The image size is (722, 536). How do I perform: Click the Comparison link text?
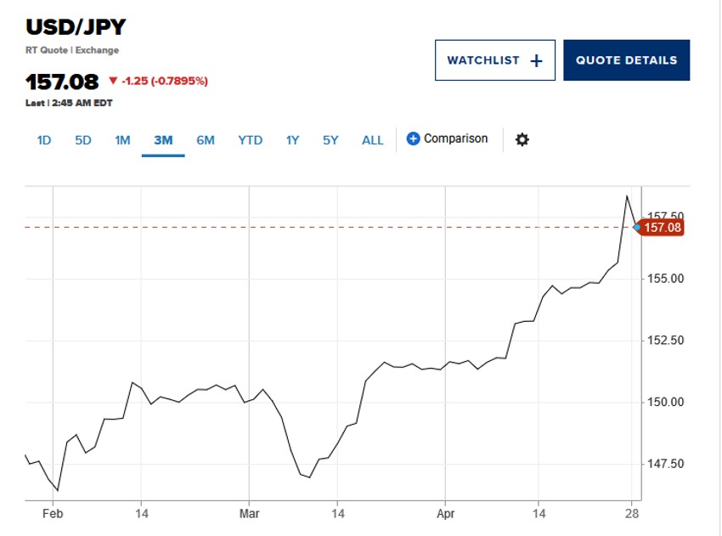coord(456,138)
